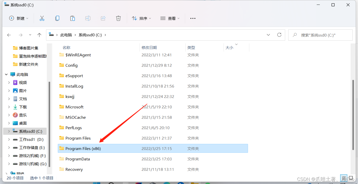This screenshot has width=358, height=184.
Task: Click the magnifier icon in search box
Action: [295, 35]
